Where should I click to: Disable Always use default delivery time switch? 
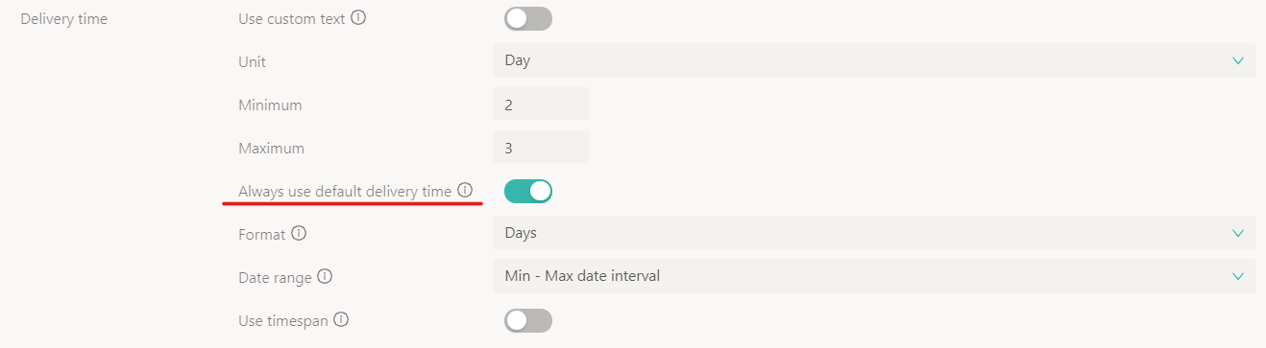pyautogui.click(x=528, y=191)
